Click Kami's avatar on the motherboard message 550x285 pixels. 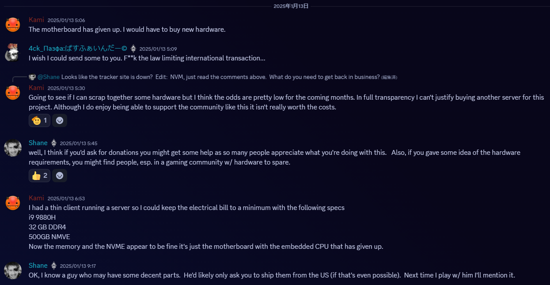pos(13,25)
